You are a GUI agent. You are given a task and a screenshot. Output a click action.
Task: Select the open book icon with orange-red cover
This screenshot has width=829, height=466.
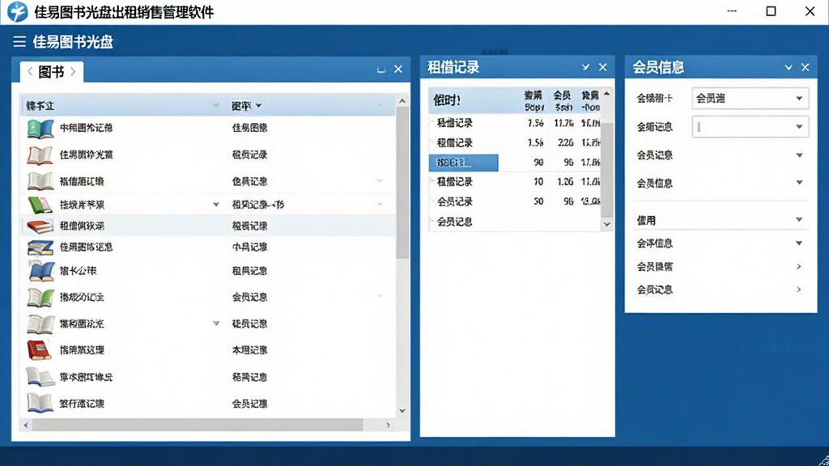(x=40, y=155)
